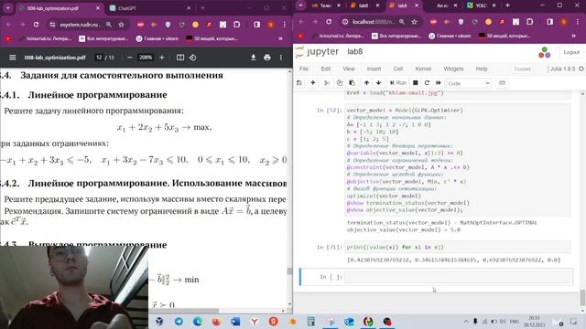Image resolution: width=586 pixels, height=329 pixels.
Task: Bookmark the localhost Jupyter page
Action: [x=414, y=22]
